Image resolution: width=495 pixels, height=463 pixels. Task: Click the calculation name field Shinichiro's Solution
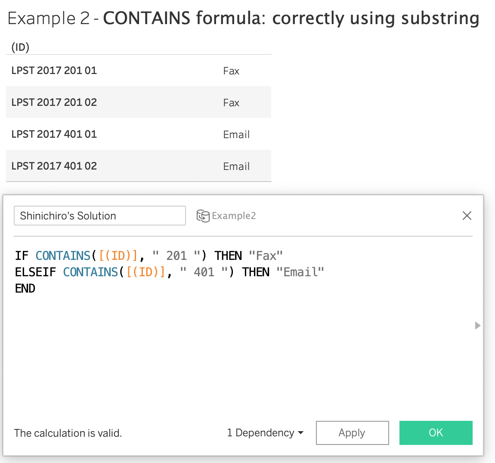point(99,216)
